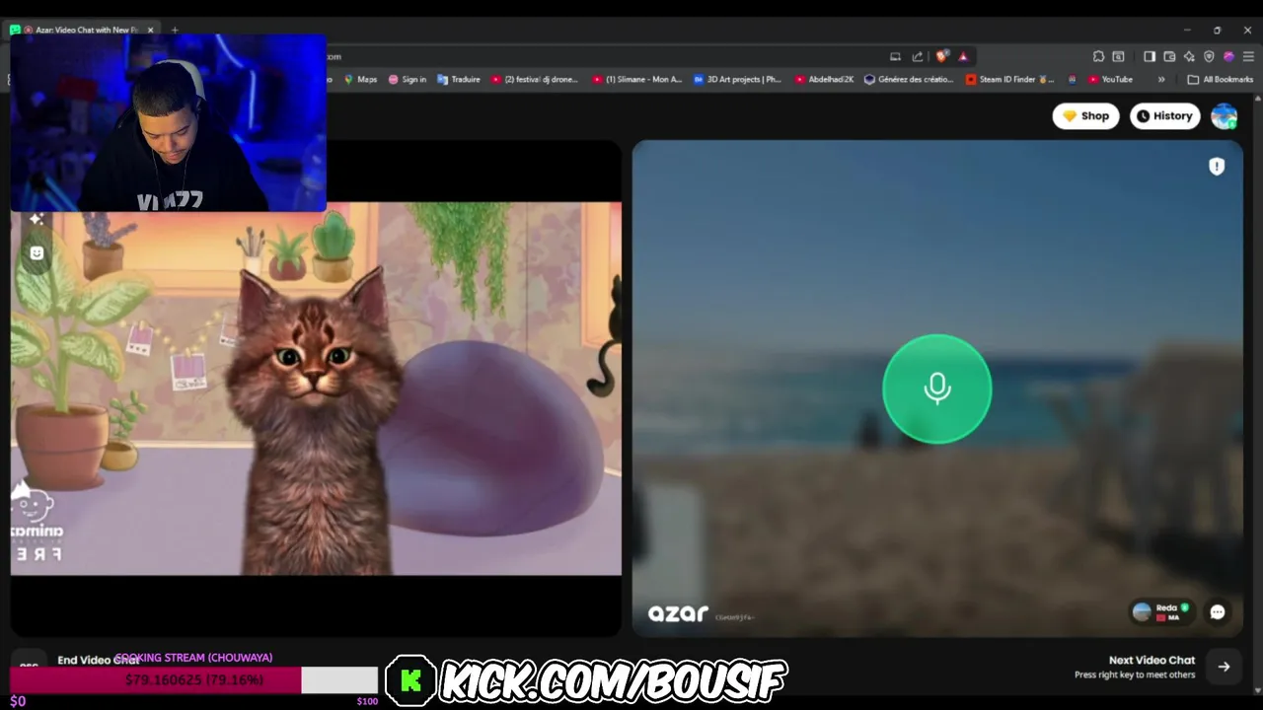Click the page vertical scrollbar
The width and height of the screenshot is (1263, 710).
(x=1257, y=394)
